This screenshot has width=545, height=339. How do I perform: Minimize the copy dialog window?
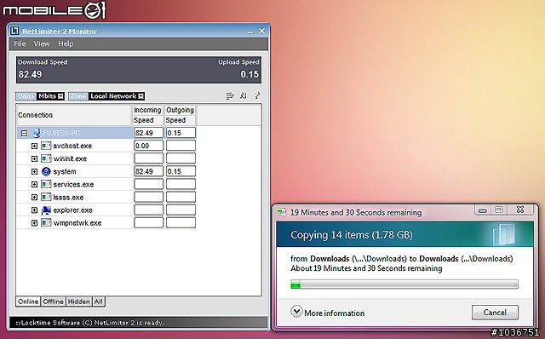[x=483, y=210]
